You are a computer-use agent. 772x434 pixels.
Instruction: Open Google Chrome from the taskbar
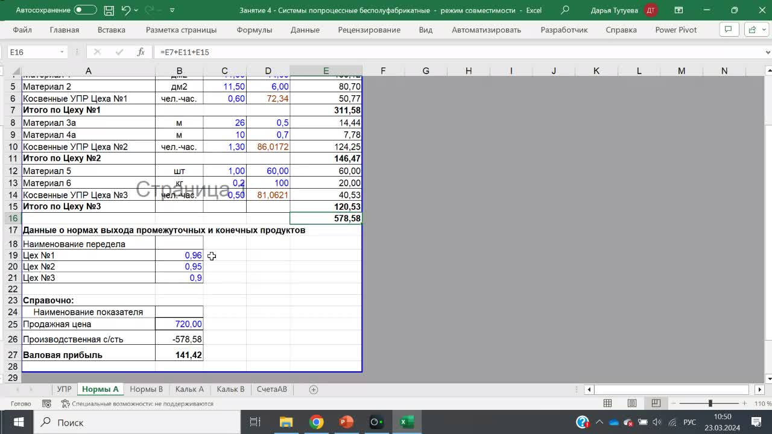tap(316, 422)
